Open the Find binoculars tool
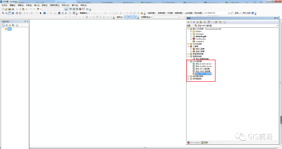282x149 pixels. (x=59, y=13)
